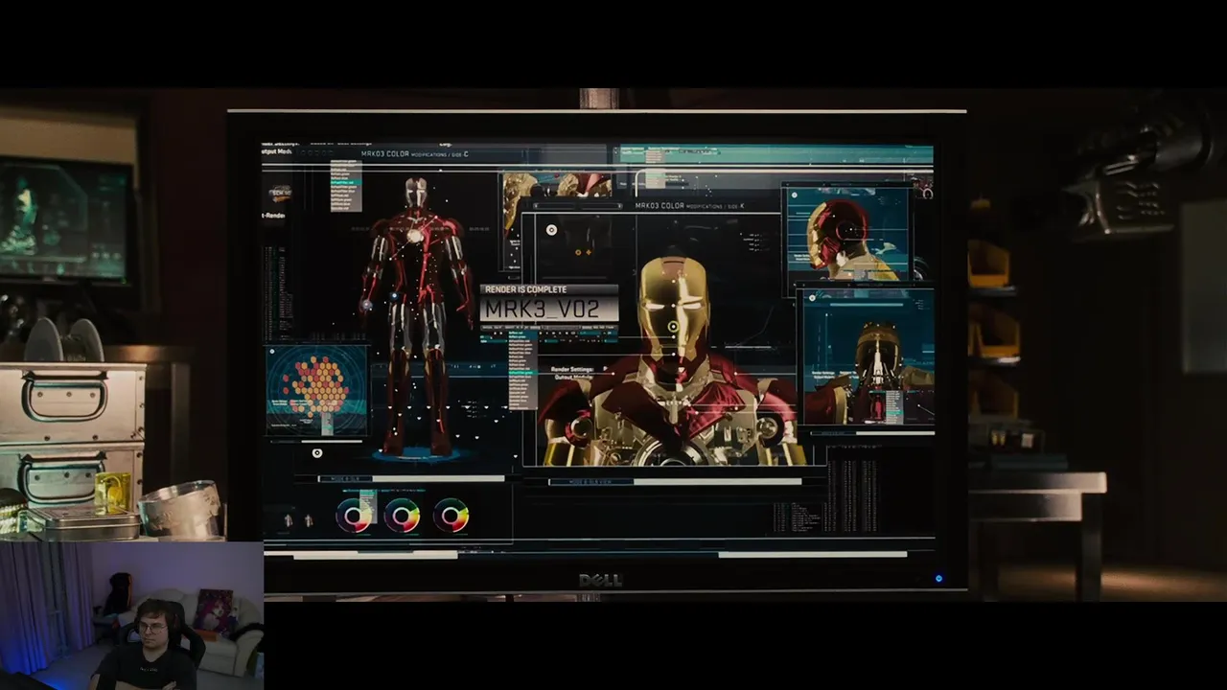
Task: Click the MRK03 COLOR side C title
Action: (414, 153)
